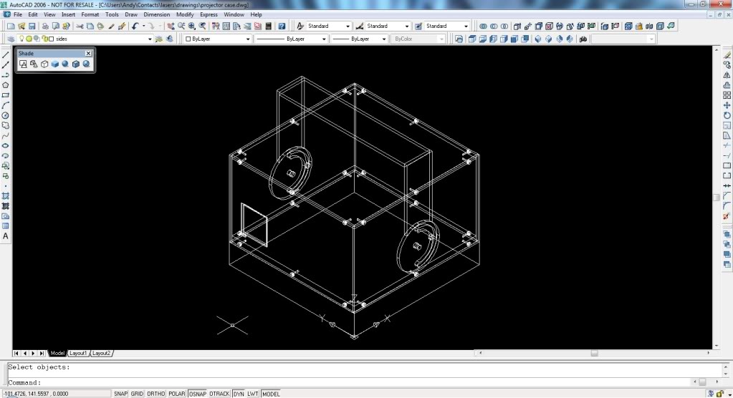This screenshot has width=733, height=398.
Task: Close the Shade floating toolbar
Action: point(88,54)
